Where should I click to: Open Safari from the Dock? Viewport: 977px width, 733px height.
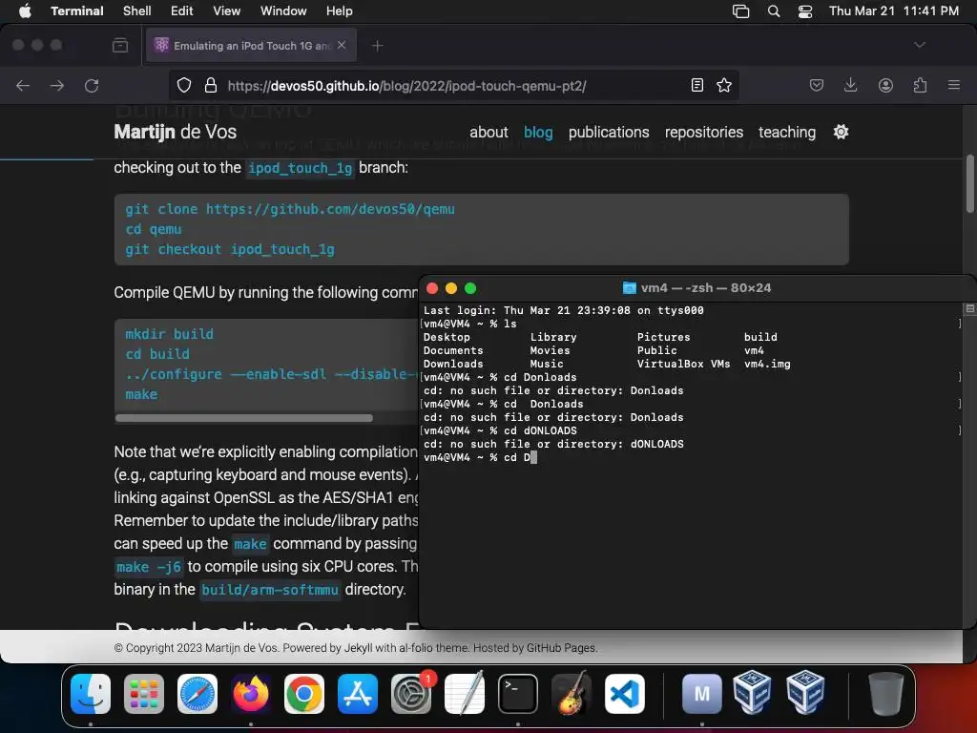pos(197,694)
